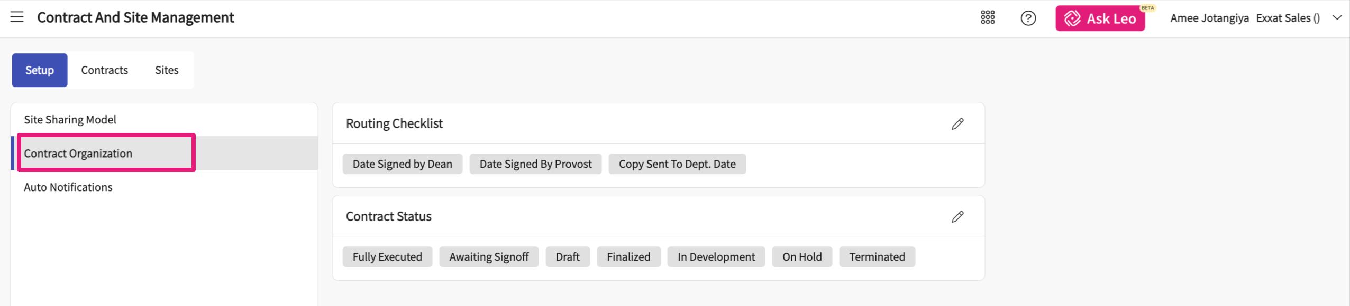Click the Awaiting Signoff status chip
Image resolution: width=1350 pixels, height=306 pixels.
pyautogui.click(x=489, y=257)
